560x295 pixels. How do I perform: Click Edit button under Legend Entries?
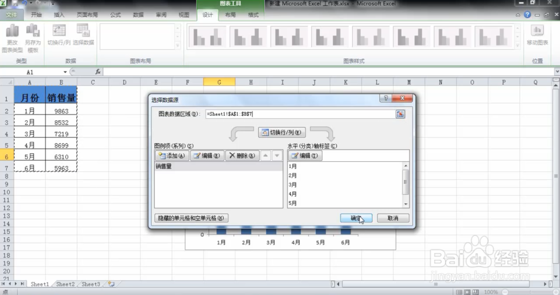tap(207, 156)
